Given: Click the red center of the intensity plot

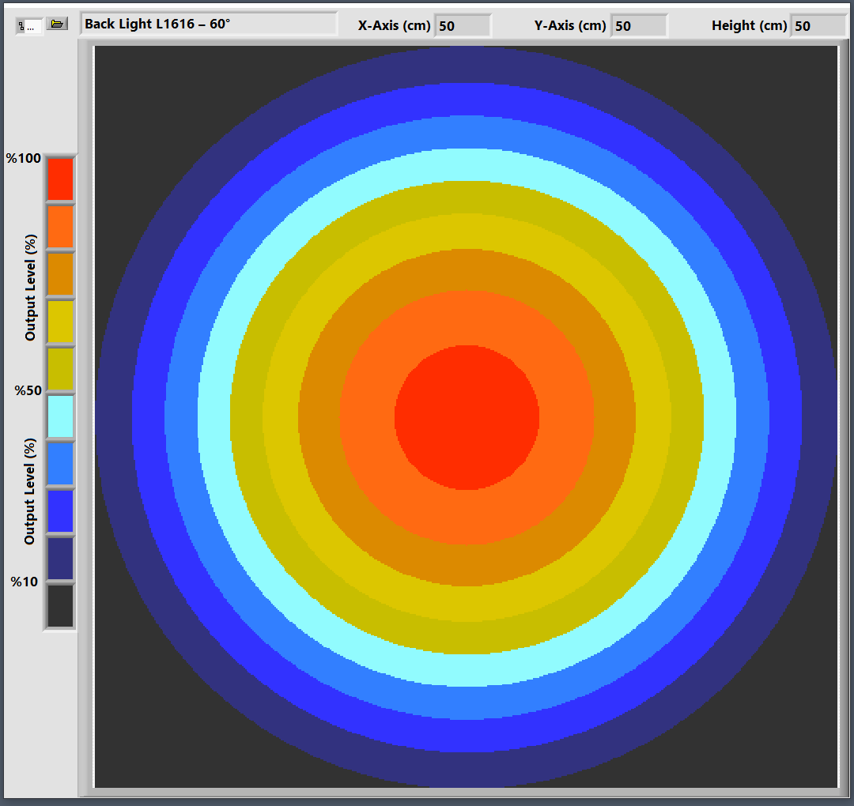Looking at the screenshot, I should pyautogui.click(x=467, y=416).
